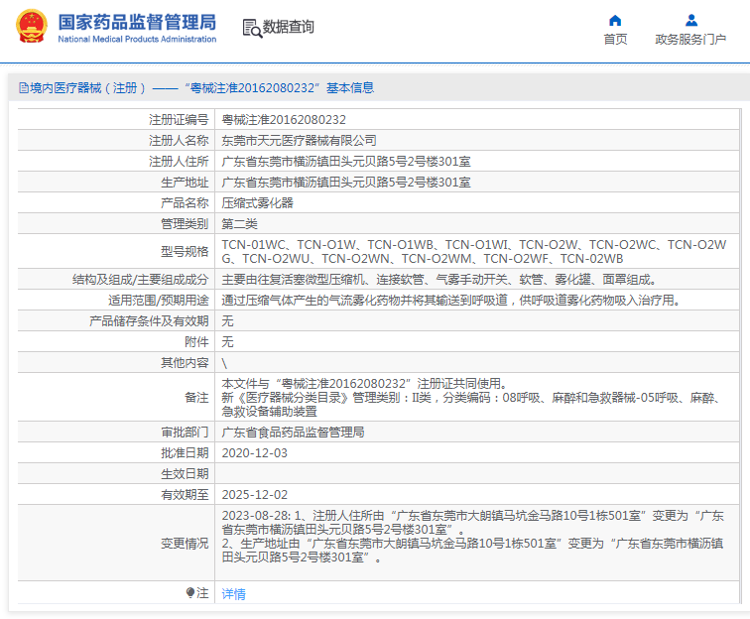Click approval date 2020-12-03
The image size is (750, 619).
[254, 453]
